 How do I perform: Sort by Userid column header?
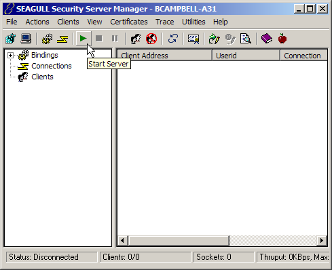[x=246, y=56]
